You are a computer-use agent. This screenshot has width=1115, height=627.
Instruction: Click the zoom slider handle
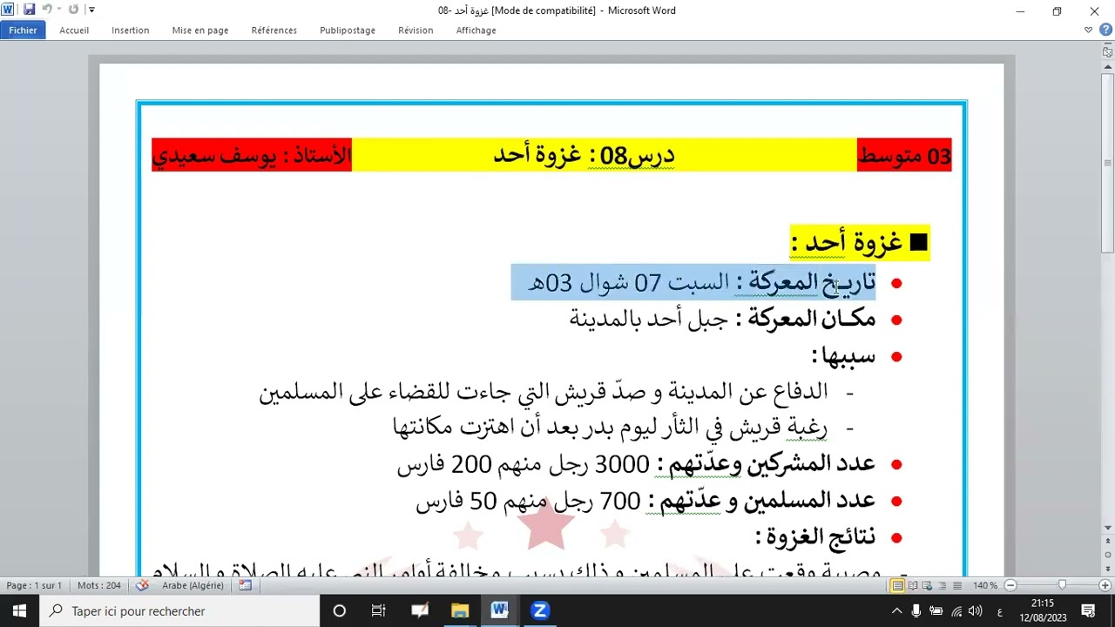click(x=1062, y=585)
